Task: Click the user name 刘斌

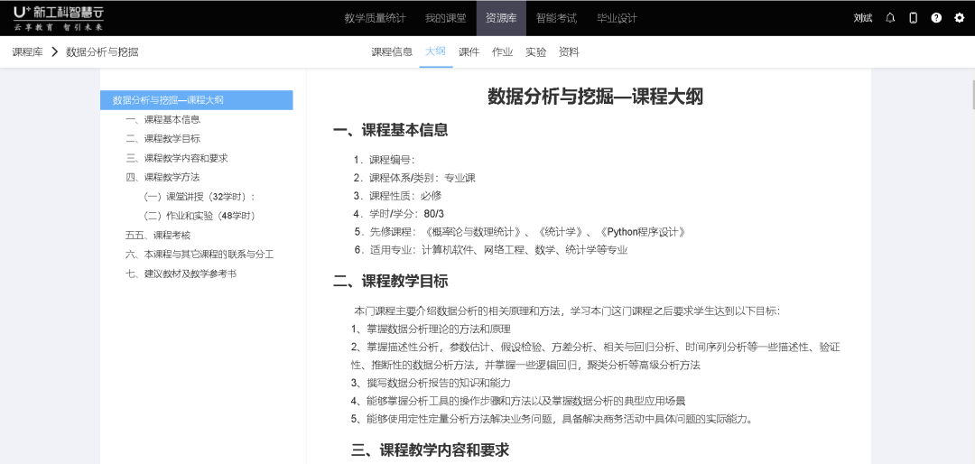Action: click(x=862, y=18)
